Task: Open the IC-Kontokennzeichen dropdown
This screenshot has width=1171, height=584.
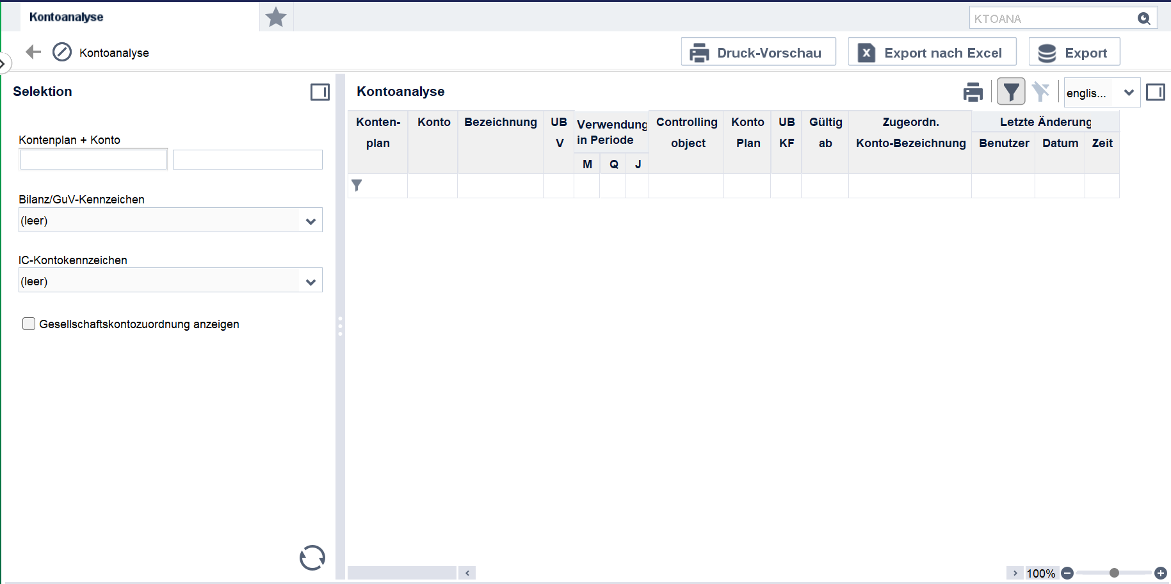Action: (x=170, y=281)
